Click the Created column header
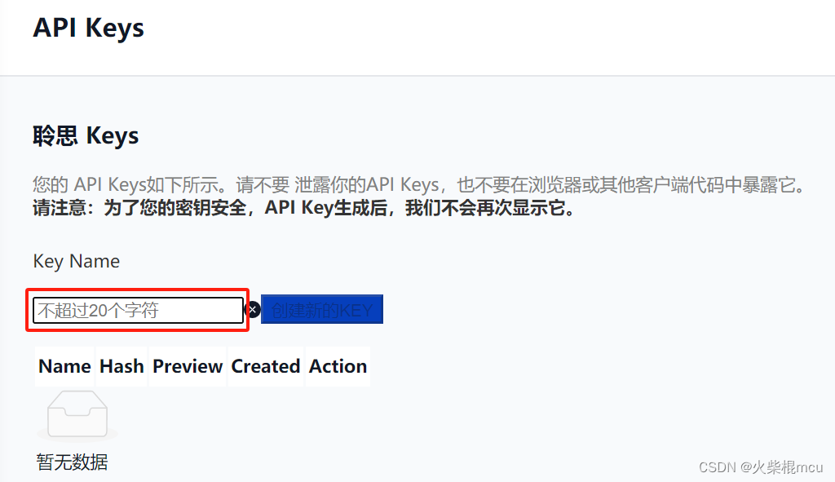 click(265, 366)
